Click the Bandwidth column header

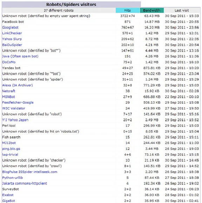pyautogui.click(x=152, y=11)
